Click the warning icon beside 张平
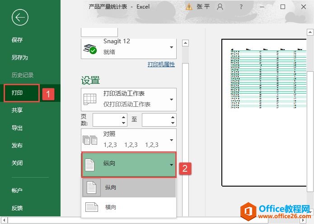This screenshot has height=224, width=314. point(189,7)
